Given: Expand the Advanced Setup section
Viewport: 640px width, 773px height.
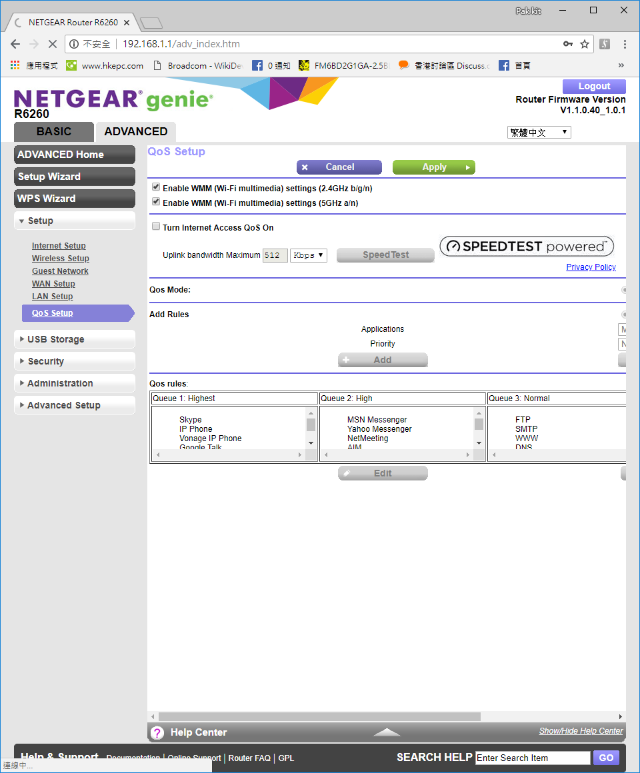Looking at the screenshot, I should click(x=75, y=405).
